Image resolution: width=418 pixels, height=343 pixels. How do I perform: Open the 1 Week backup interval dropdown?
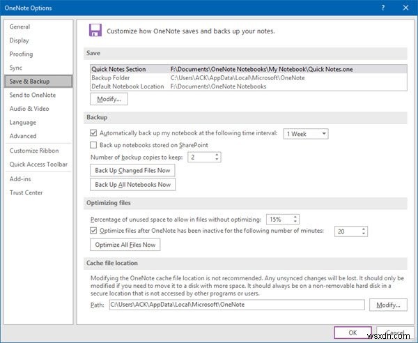tap(306, 134)
